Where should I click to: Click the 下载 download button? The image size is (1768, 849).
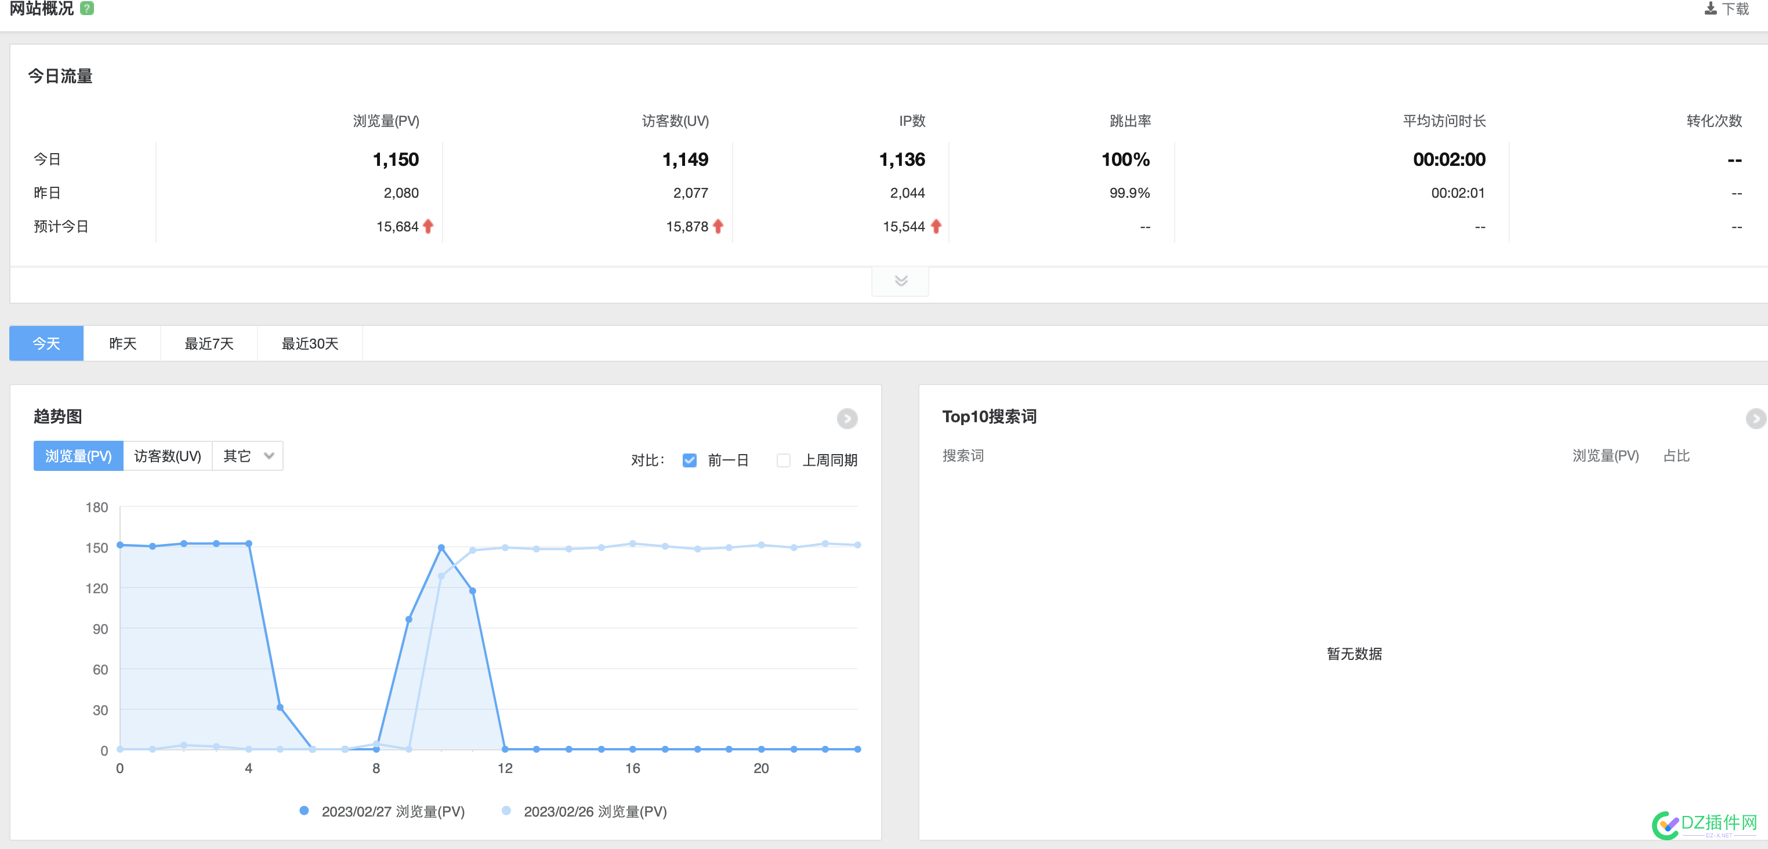pyautogui.click(x=1727, y=9)
